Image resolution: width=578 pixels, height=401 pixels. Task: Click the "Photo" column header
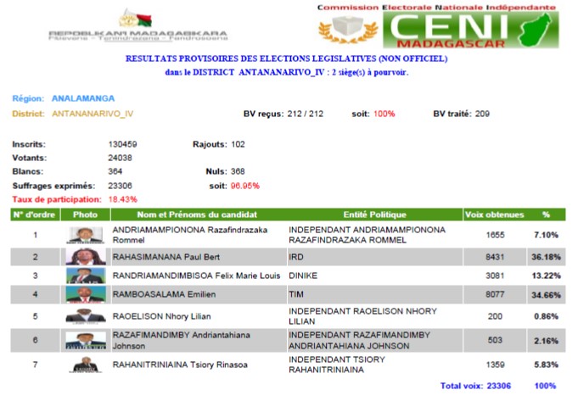point(85,214)
